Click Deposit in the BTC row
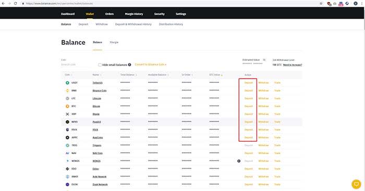 coord(248,106)
